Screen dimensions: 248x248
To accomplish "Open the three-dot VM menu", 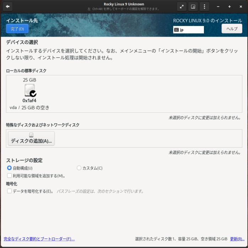I will (x=204, y=6).
